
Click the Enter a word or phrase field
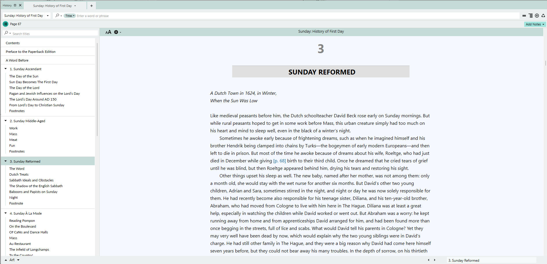[297, 16]
